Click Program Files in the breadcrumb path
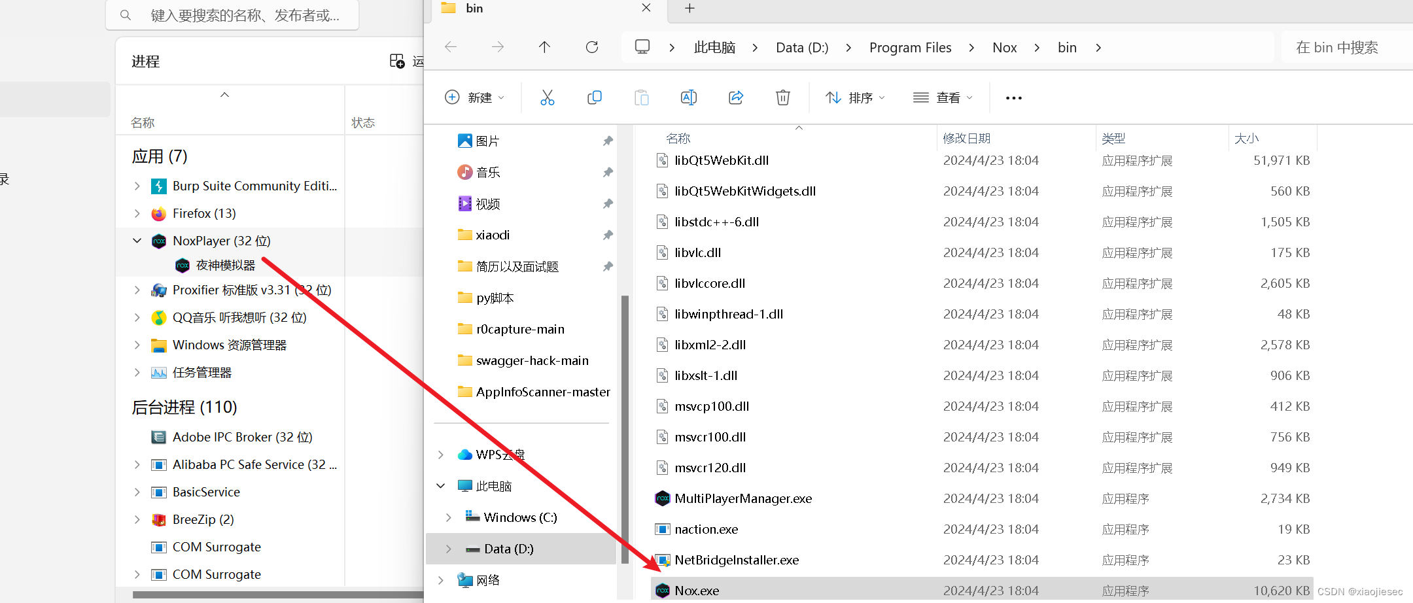Viewport: 1413px width, 603px height. tap(910, 47)
